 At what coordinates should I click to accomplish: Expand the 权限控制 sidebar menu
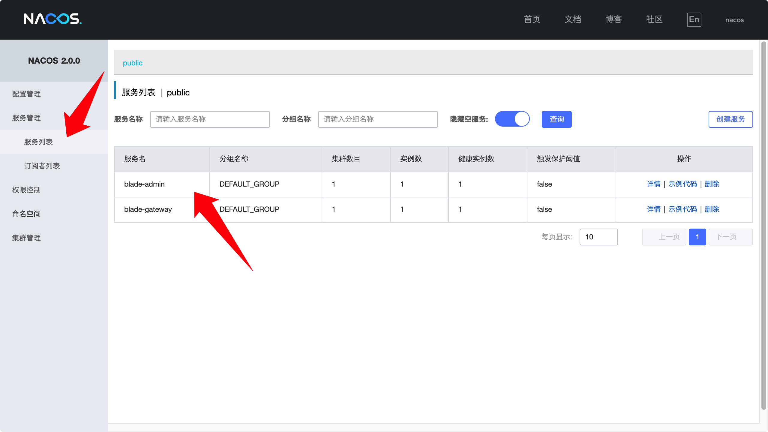coord(26,190)
